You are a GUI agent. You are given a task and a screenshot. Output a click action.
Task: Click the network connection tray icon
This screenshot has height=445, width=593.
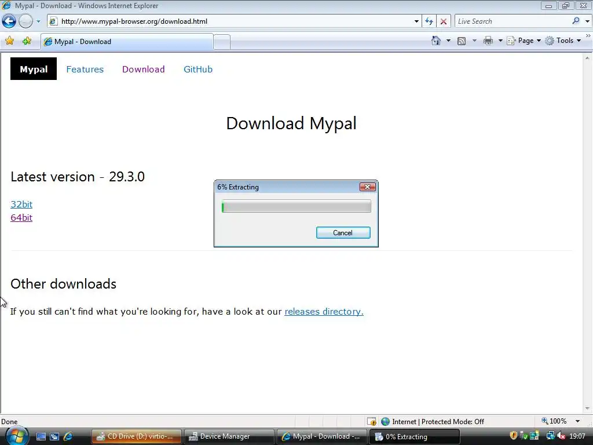point(550,436)
